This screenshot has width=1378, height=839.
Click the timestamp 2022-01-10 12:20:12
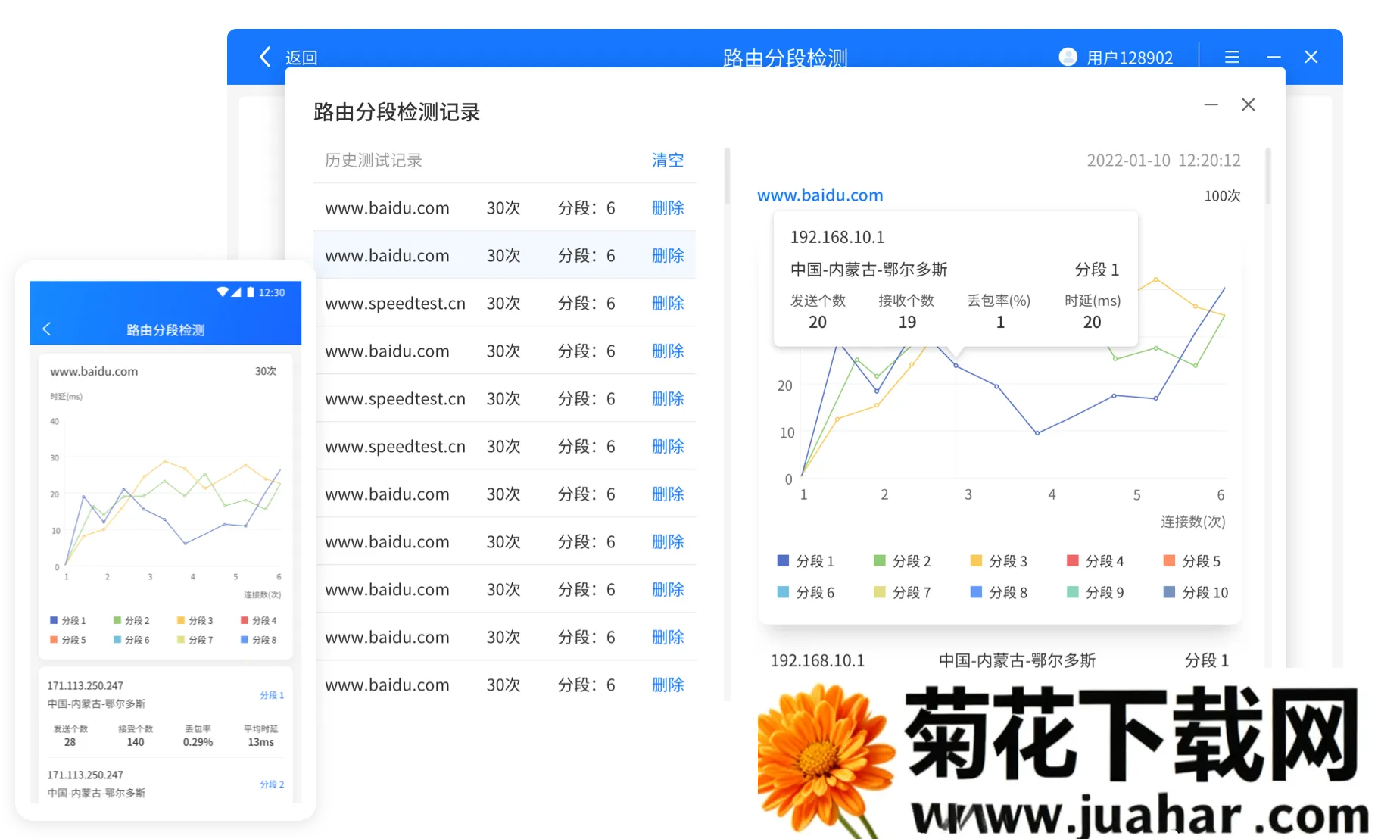(1162, 160)
